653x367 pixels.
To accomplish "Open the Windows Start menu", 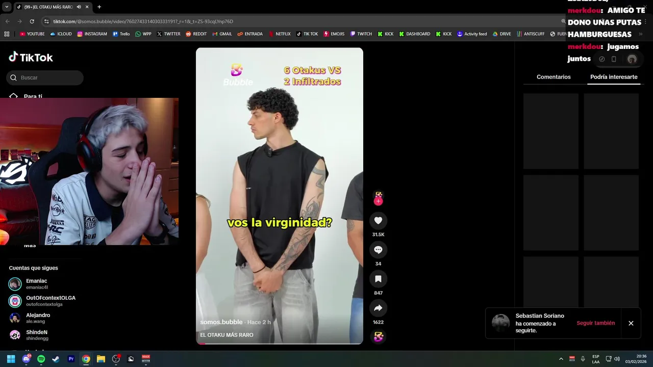I will (11, 359).
